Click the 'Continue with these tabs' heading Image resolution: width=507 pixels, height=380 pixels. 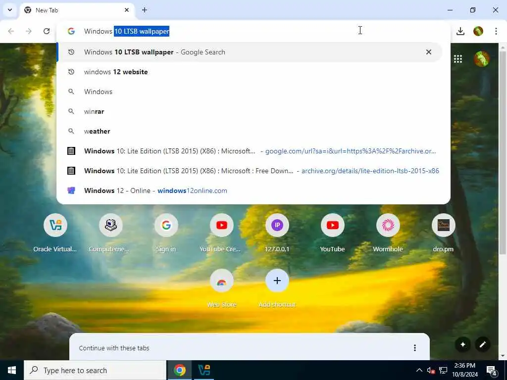[x=114, y=348]
